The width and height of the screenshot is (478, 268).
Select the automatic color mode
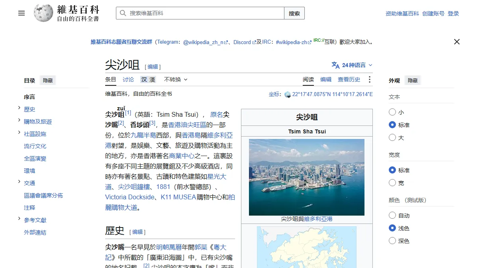point(392,216)
